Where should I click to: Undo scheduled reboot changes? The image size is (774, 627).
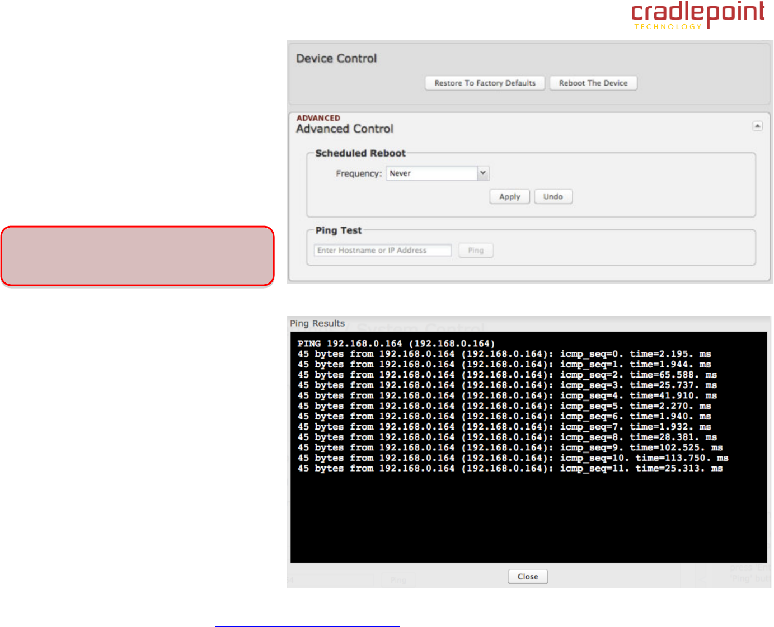pyautogui.click(x=553, y=197)
